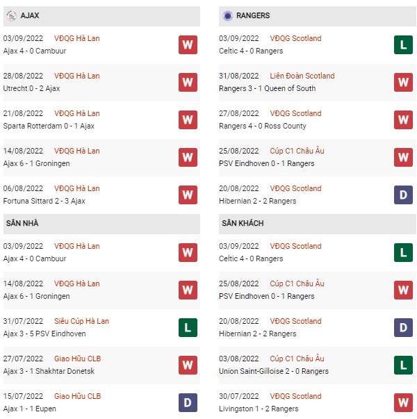Click the Ajax club crest icon
The height and width of the screenshot is (419, 417).
pos(12,16)
